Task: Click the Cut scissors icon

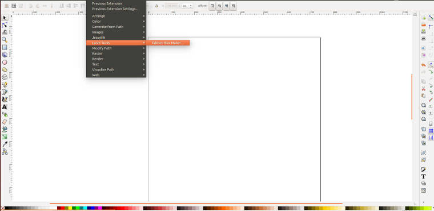Action: tap(423, 89)
